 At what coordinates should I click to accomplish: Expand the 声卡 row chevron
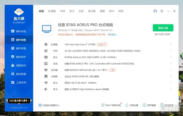pyautogui.click(x=171, y=89)
